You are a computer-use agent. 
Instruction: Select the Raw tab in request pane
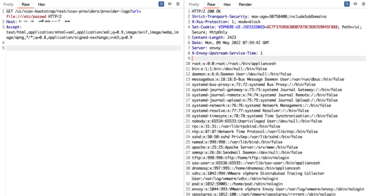pyautogui.click(x=26, y=5)
